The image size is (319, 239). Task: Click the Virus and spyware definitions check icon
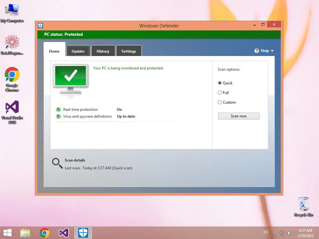(58, 116)
